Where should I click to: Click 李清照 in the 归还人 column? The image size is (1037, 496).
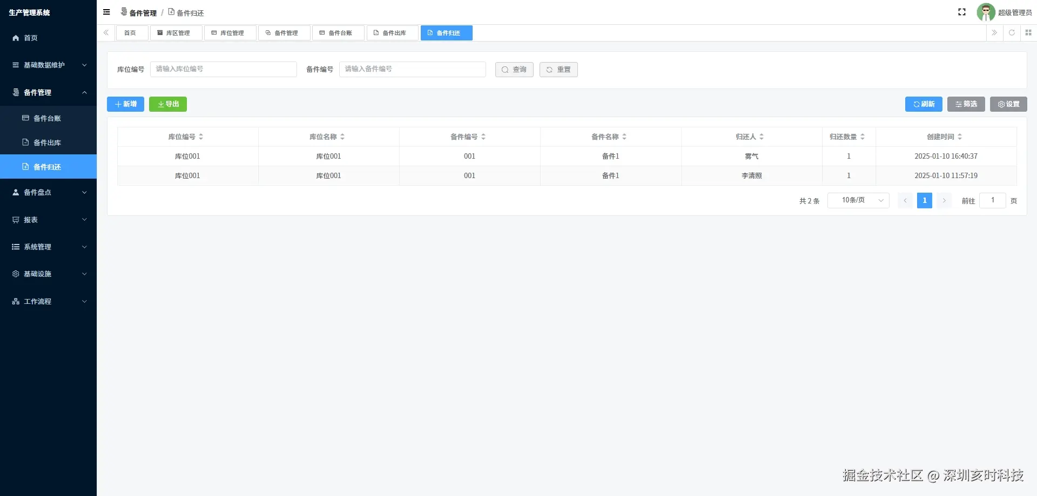pos(752,176)
